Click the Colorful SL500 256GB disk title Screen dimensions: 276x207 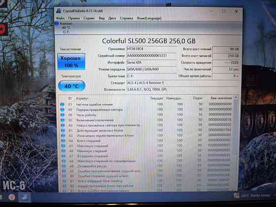point(149,41)
